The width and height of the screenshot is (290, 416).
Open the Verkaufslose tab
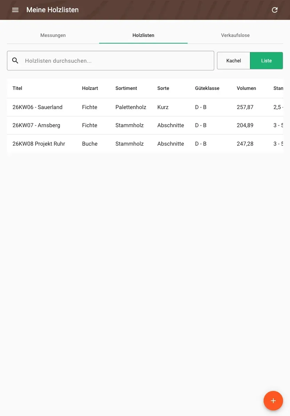235,35
